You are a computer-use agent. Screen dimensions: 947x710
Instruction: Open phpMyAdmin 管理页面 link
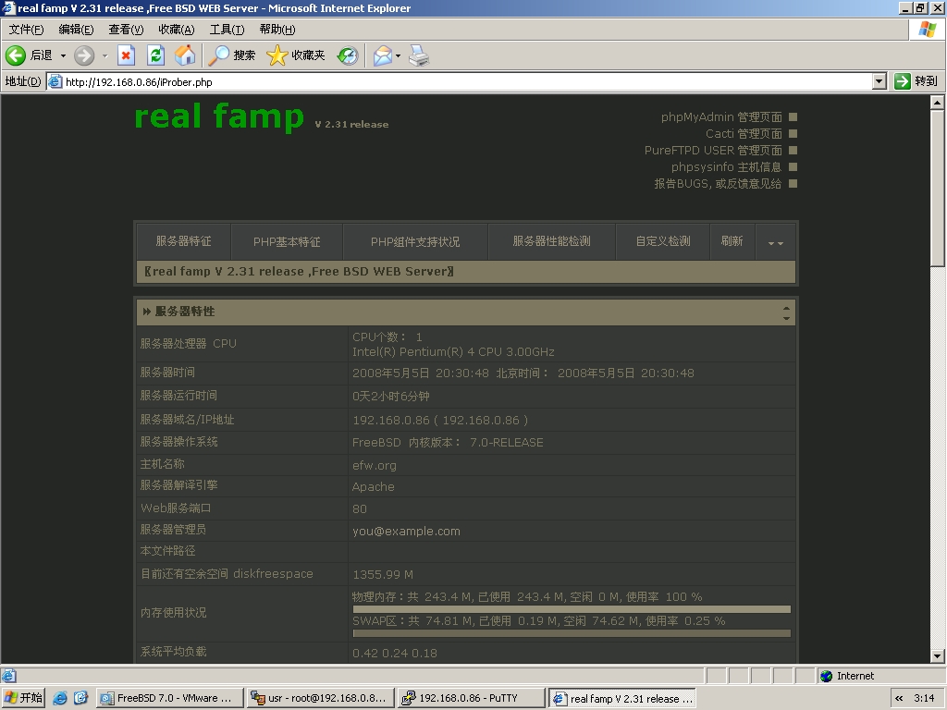coord(721,117)
